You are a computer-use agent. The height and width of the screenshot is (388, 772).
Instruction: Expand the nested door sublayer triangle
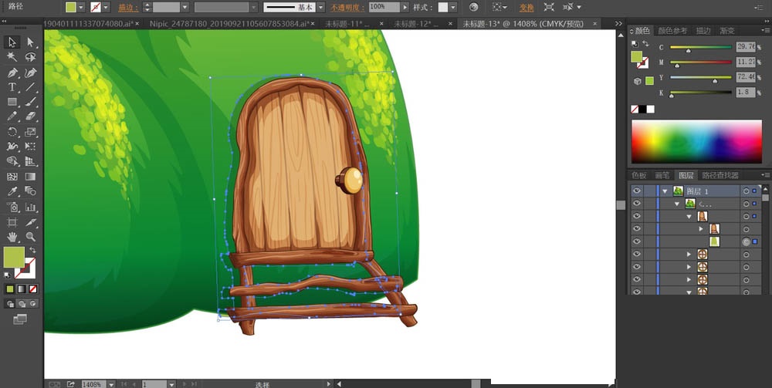click(x=701, y=228)
